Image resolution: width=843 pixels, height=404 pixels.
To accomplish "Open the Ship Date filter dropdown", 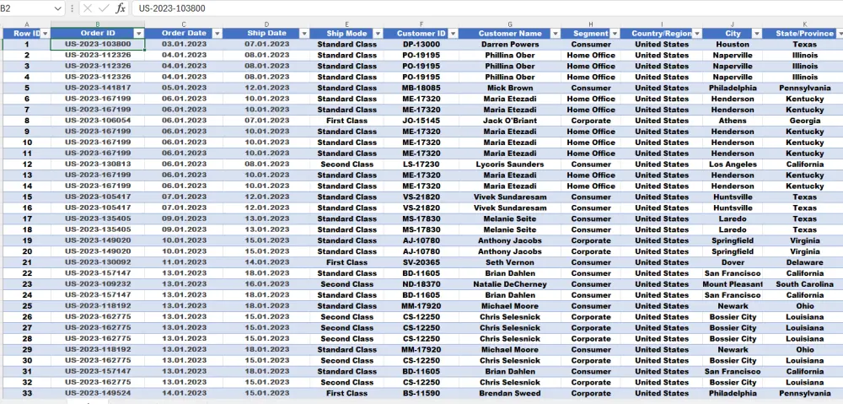I will tap(304, 34).
